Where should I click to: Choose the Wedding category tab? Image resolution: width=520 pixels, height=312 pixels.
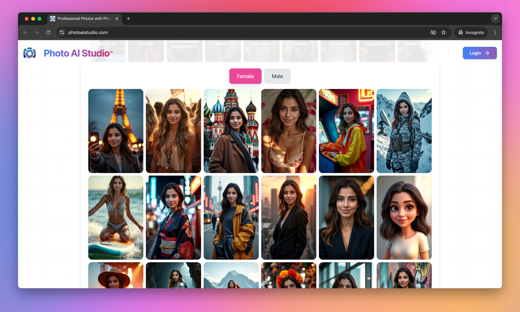point(338,51)
